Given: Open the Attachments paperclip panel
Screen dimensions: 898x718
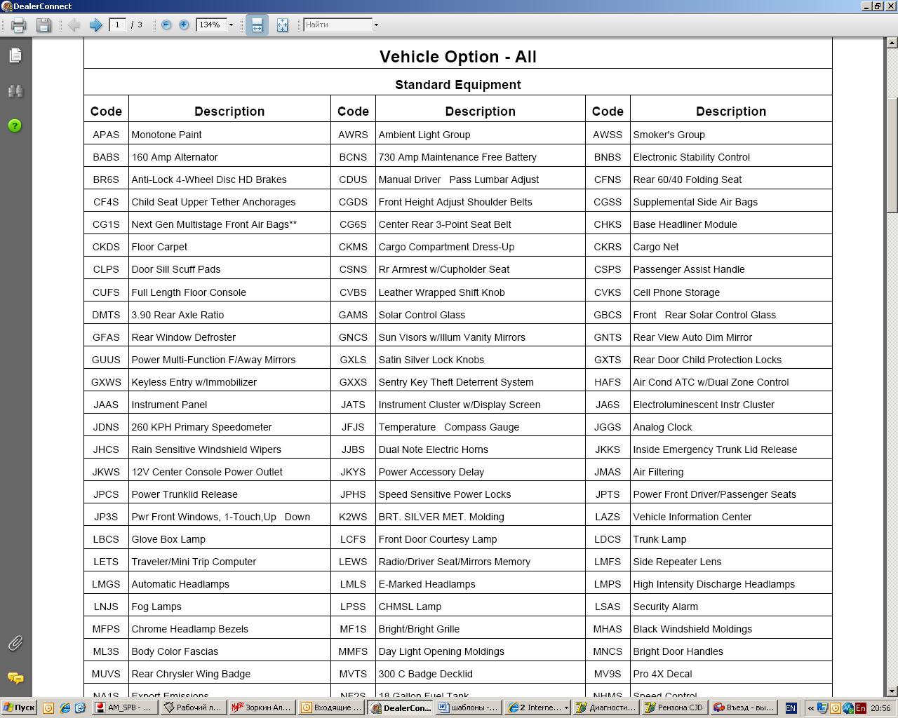Looking at the screenshot, I should tap(15, 642).
